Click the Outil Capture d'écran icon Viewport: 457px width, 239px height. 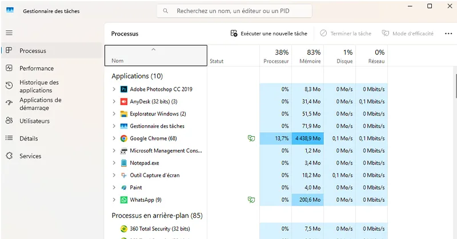click(124, 175)
